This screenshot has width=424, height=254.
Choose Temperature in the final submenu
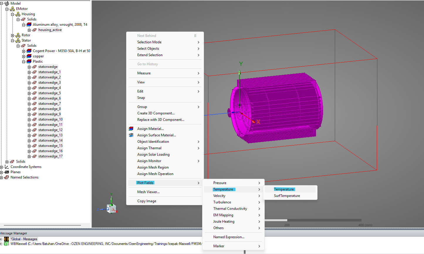click(290, 189)
